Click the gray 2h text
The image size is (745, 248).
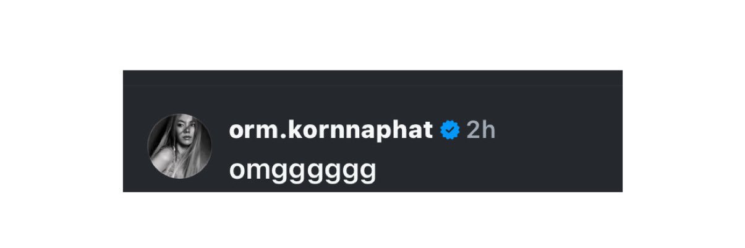pyautogui.click(x=480, y=130)
